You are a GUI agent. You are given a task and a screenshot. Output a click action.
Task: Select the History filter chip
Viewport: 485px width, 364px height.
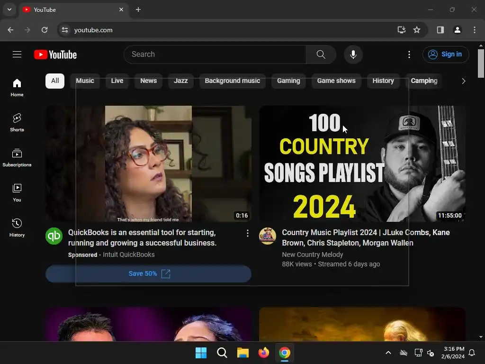[383, 81]
